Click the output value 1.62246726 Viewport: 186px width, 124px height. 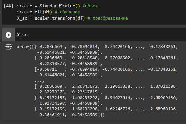coord(118,109)
